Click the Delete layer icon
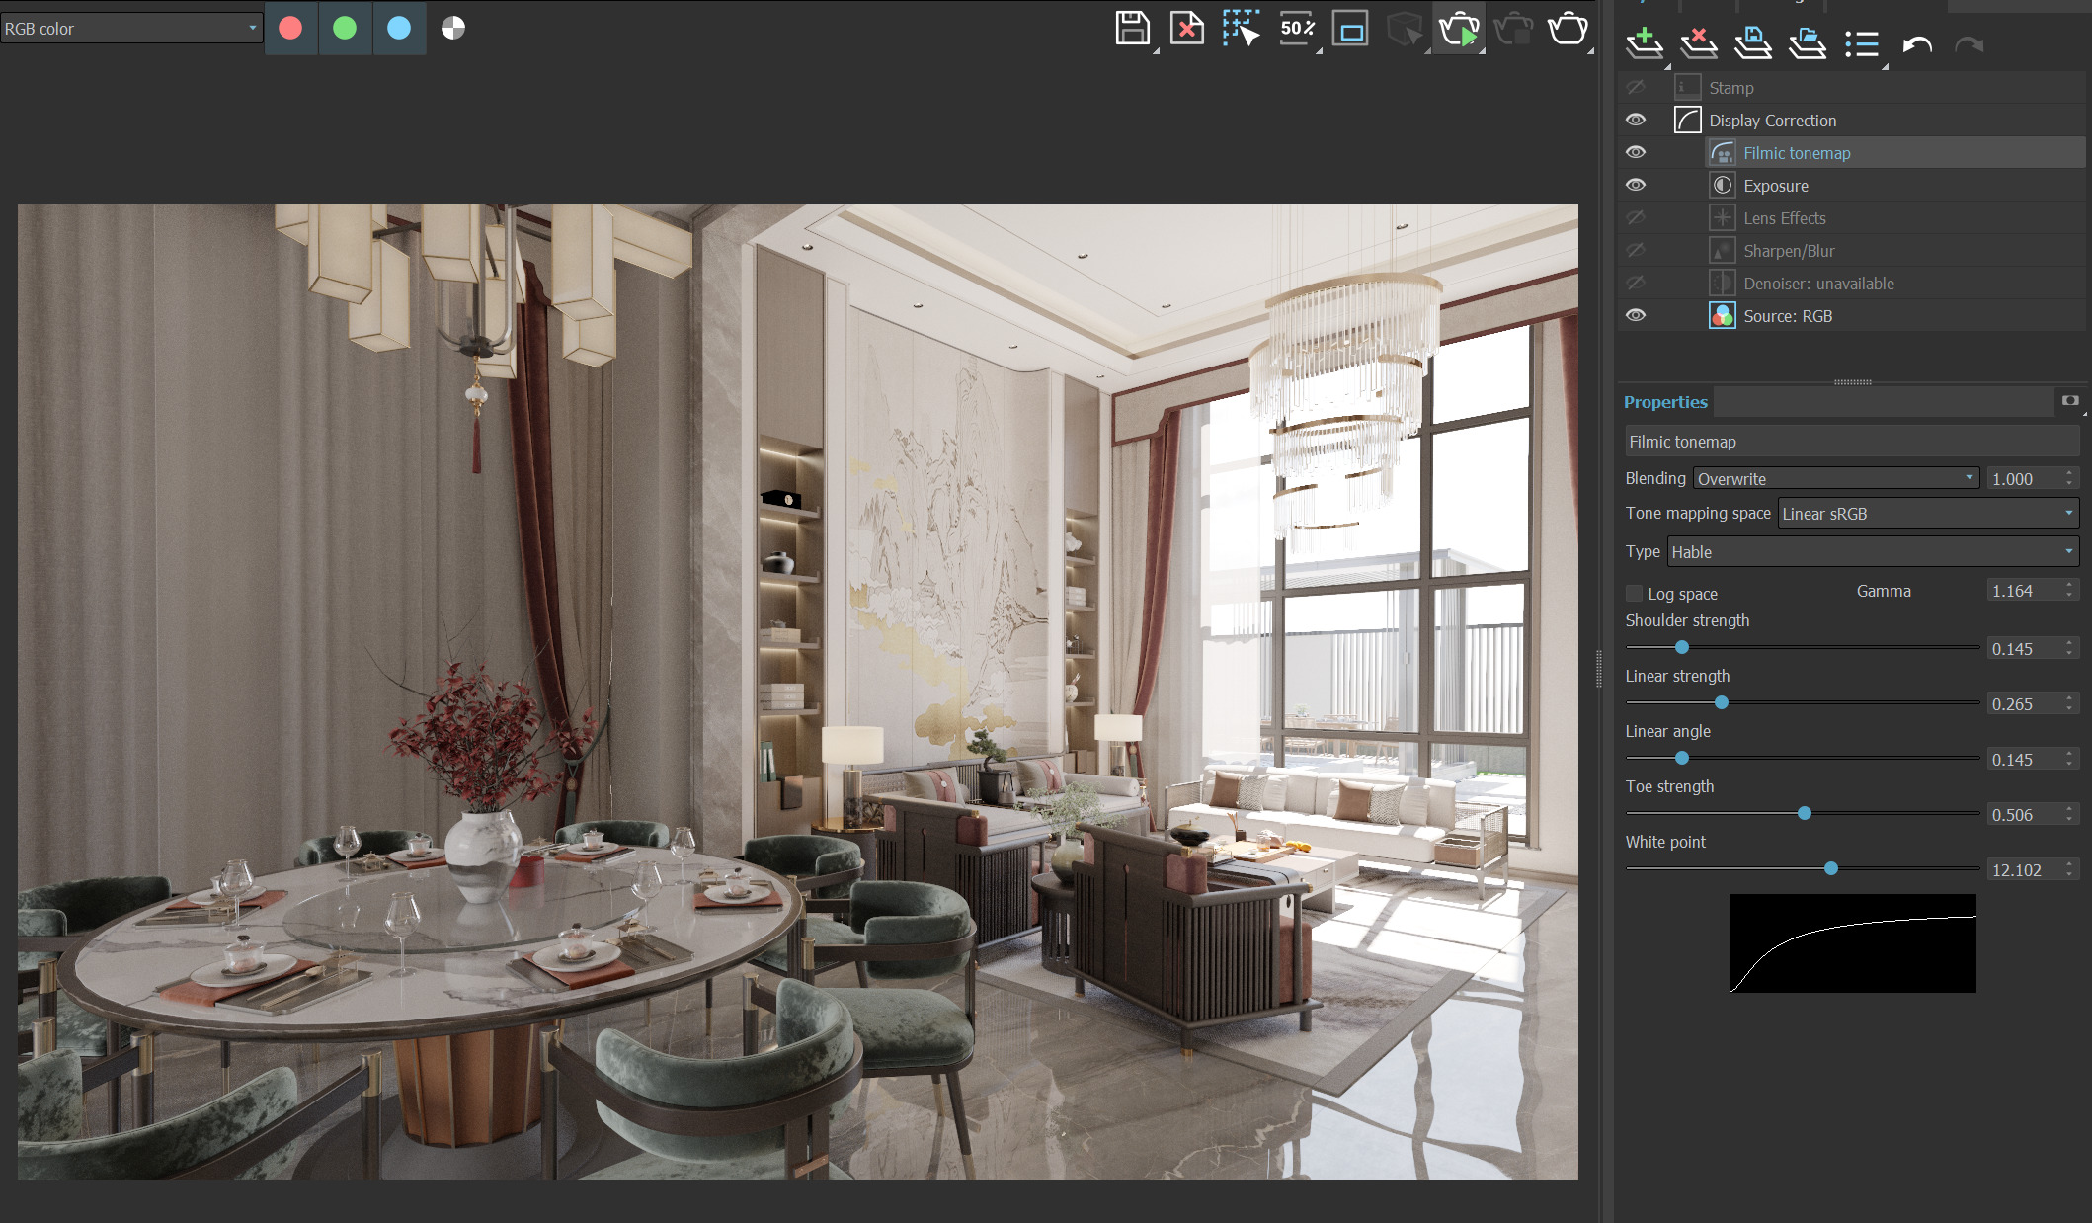Viewport: 2092px width, 1223px height. 1699,43
